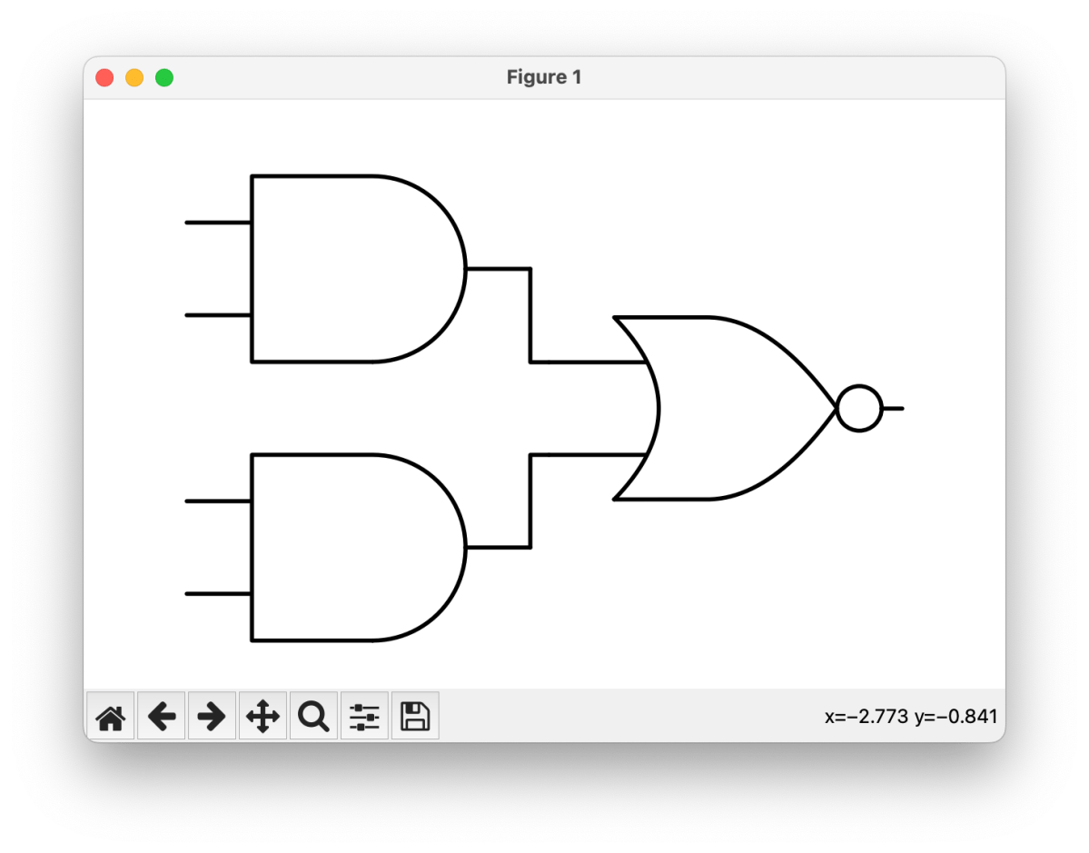
Task: Activate the Pan/move axes tool
Action: pyautogui.click(x=262, y=716)
